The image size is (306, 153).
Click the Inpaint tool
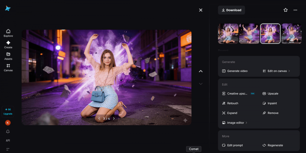pyautogui.click(x=270, y=103)
